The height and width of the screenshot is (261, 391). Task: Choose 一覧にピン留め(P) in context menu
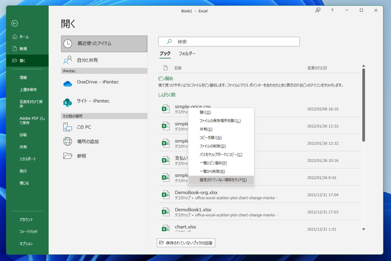pyautogui.click(x=221, y=163)
